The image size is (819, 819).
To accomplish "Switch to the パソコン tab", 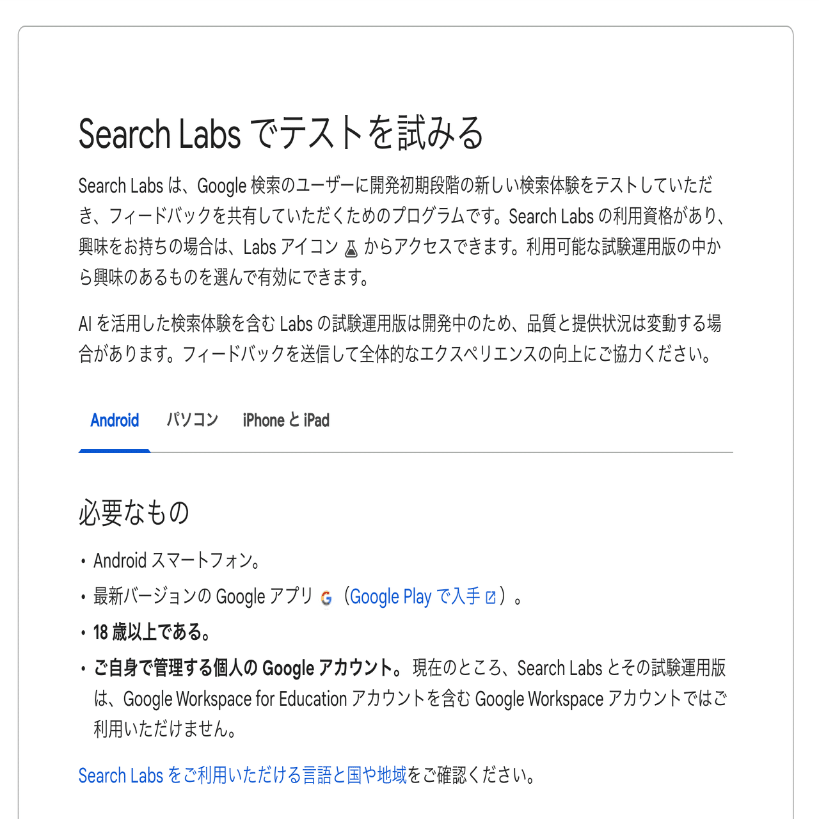I will coord(193,420).
